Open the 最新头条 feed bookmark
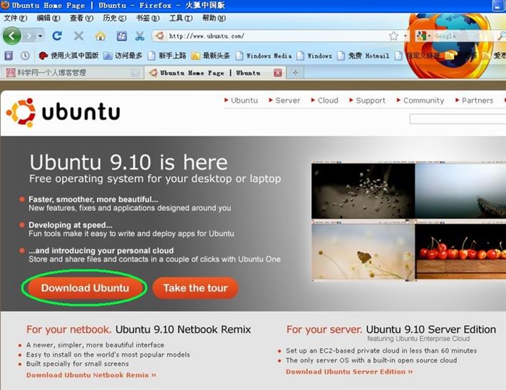 (x=210, y=56)
